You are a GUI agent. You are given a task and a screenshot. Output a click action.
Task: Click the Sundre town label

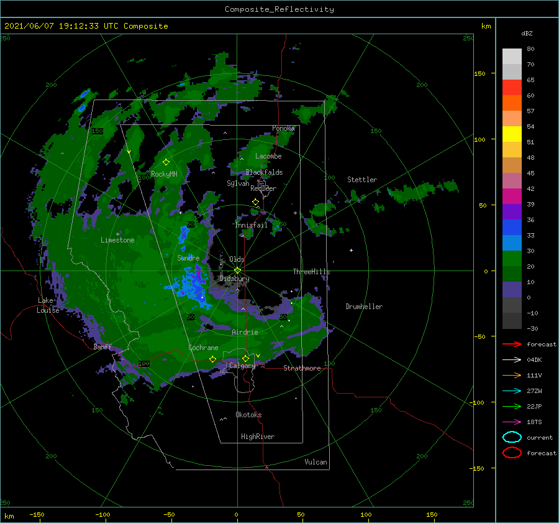(x=188, y=257)
